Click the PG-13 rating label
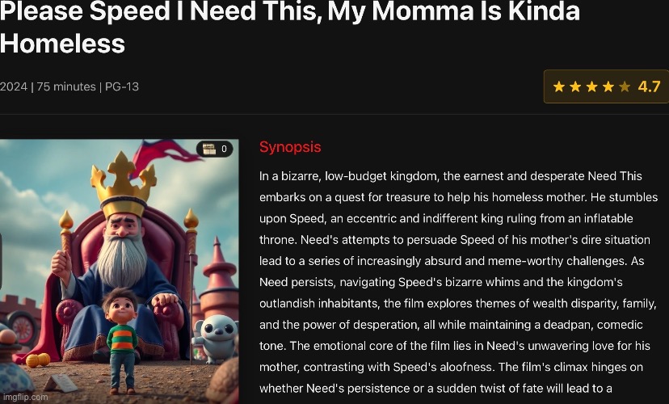 point(121,86)
